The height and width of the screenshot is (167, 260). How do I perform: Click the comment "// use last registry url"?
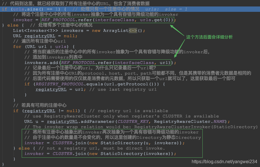pos(123,90)
